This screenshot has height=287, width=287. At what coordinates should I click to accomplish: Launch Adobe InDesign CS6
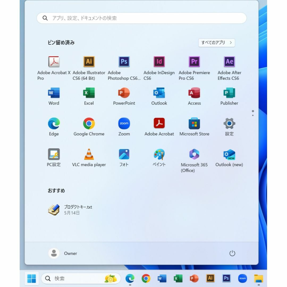(x=159, y=68)
